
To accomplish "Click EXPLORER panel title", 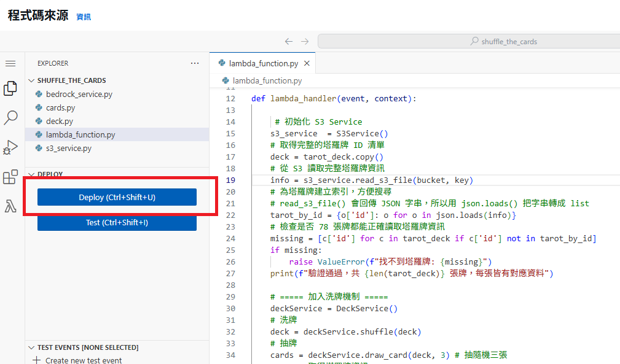I will tap(53, 63).
